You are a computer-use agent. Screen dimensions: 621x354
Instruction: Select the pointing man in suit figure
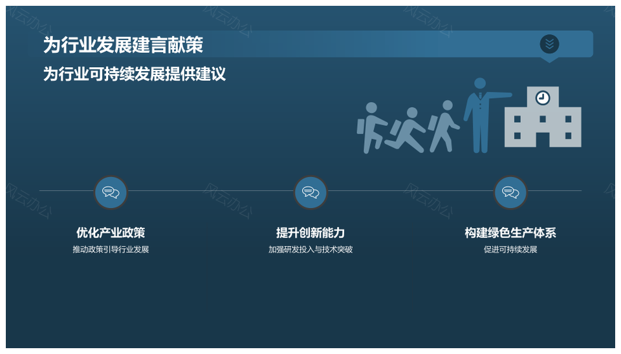pyautogui.click(x=481, y=115)
